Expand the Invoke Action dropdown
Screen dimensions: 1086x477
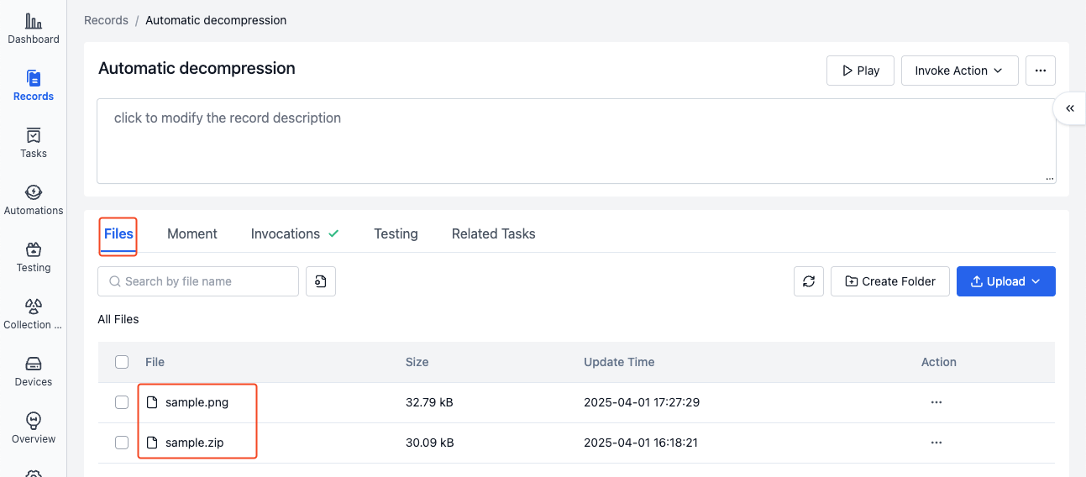[x=959, y=71]
